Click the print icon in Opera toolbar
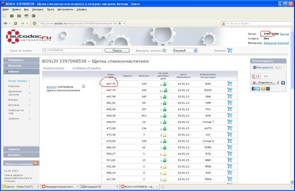The width and height of the screenshot is (295, 191). (x=26, y=16)
